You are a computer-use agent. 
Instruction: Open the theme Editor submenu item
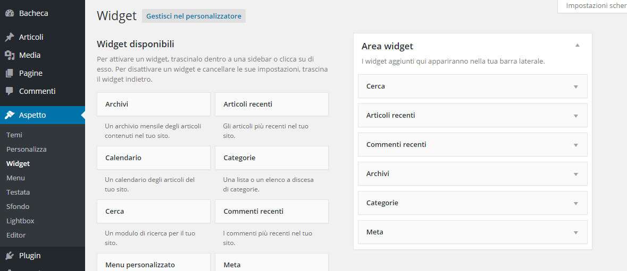pos(16,235)
